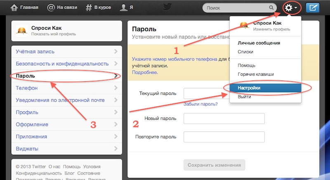Viewport: 330px width, 180px height.
Task: Click На связи label in navbar
Action: [67, 7]
